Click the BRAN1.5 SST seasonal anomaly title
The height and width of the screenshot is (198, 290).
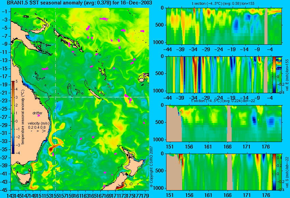tap(79, 3)
